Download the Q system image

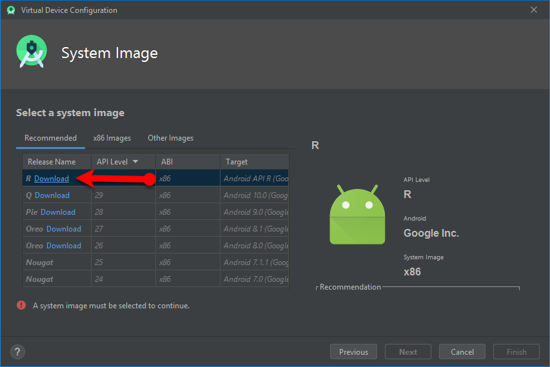[x=52, y=195]
